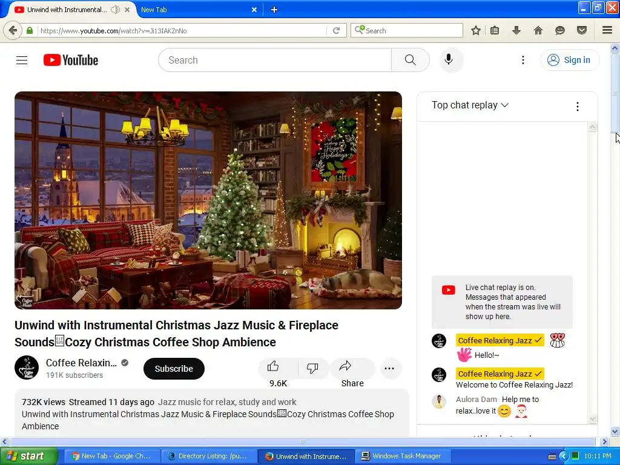
Task: Click the Live chat replay is on notice
Action: click(502, 302)
